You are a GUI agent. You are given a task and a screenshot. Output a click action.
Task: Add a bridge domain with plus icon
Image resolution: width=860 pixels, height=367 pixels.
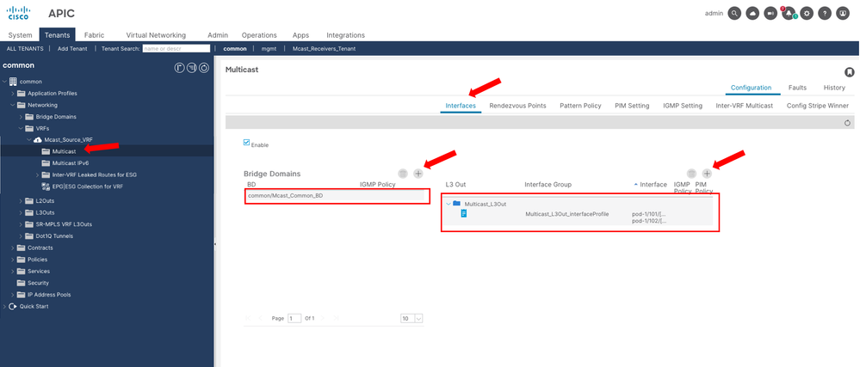click(x=418, y=174)
